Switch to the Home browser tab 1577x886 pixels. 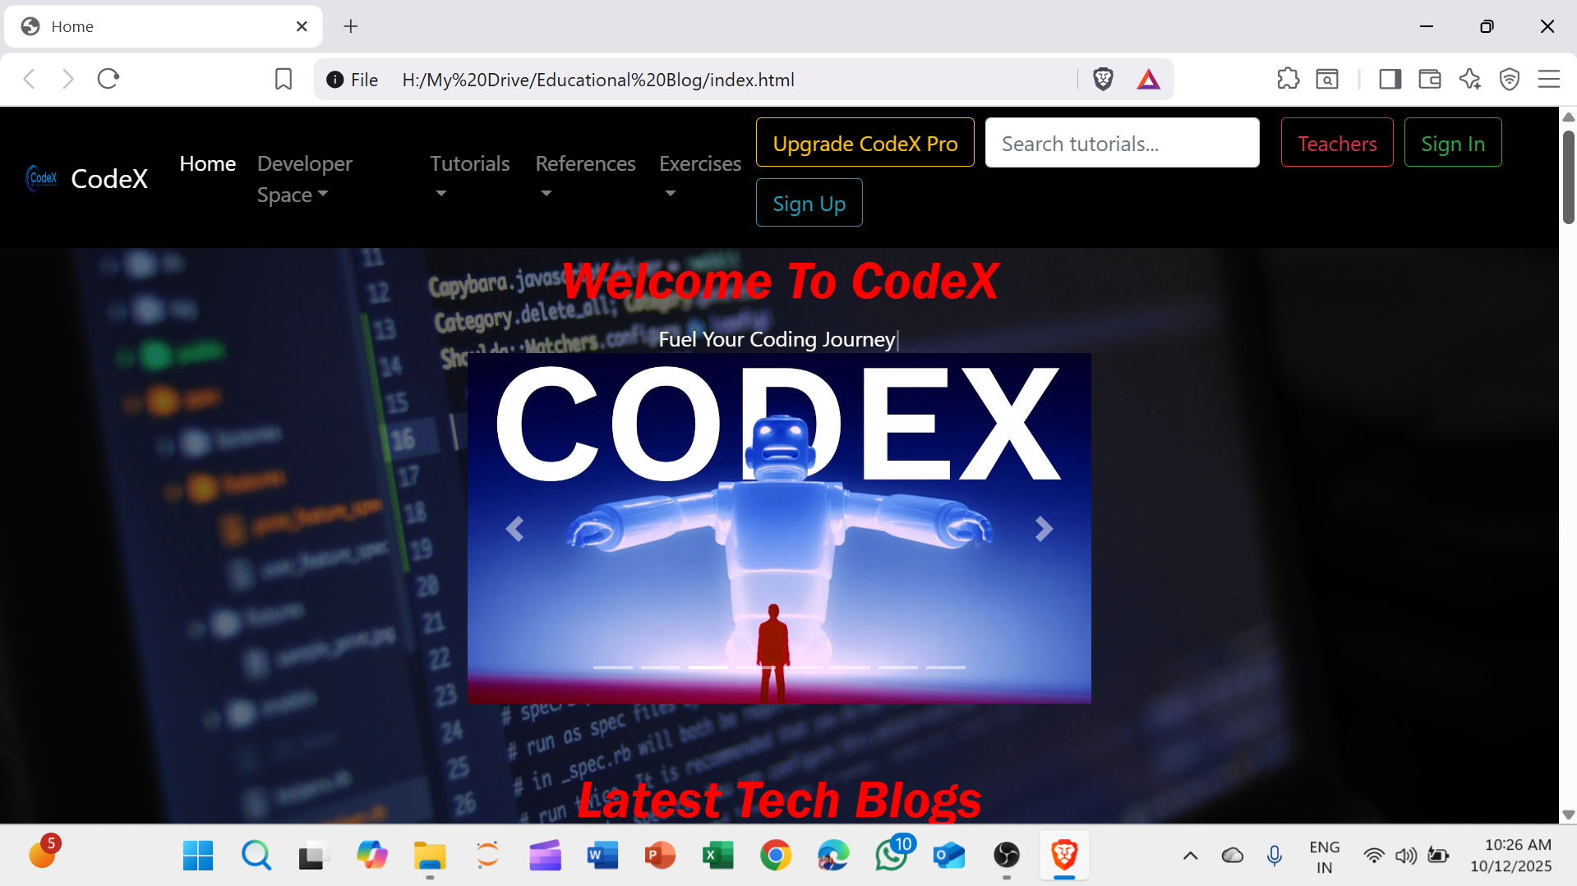tap(148, 25)
